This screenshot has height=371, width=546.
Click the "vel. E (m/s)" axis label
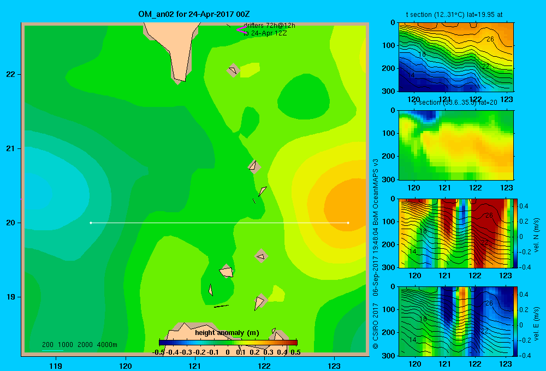coord(536,324)
